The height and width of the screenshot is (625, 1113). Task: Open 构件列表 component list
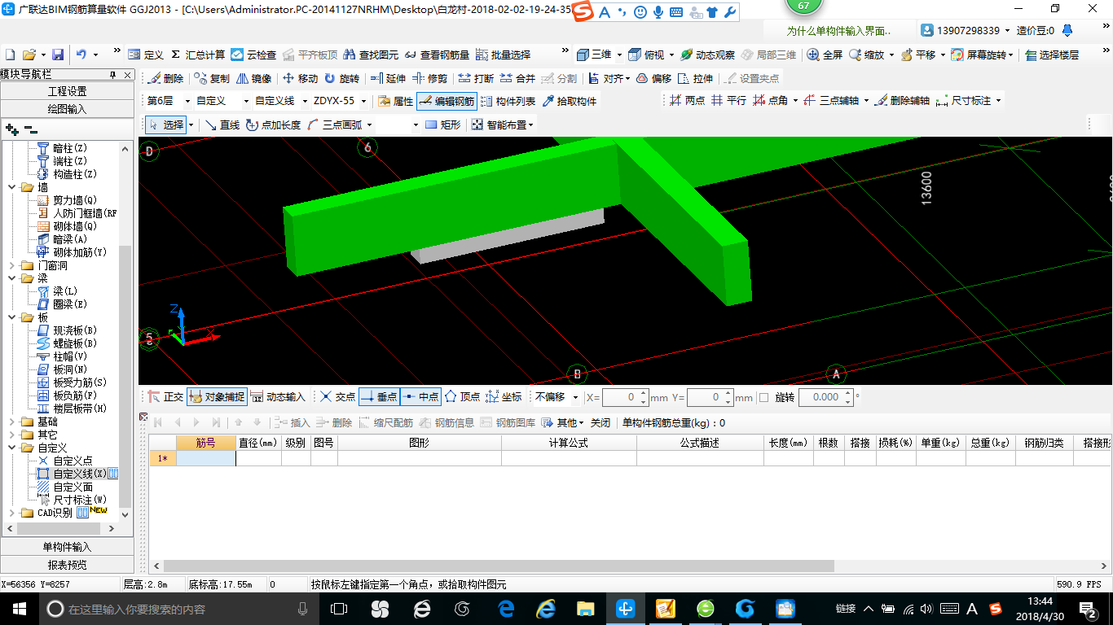coord(508,101)
